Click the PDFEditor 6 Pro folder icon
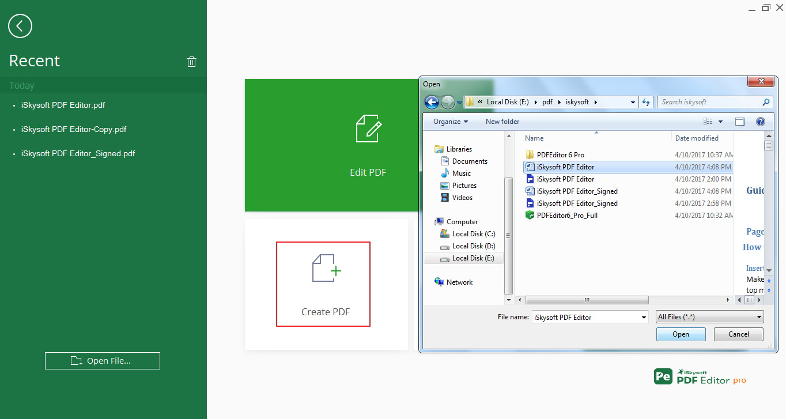This screenshot has height=419, width=786. click(530, 155)
